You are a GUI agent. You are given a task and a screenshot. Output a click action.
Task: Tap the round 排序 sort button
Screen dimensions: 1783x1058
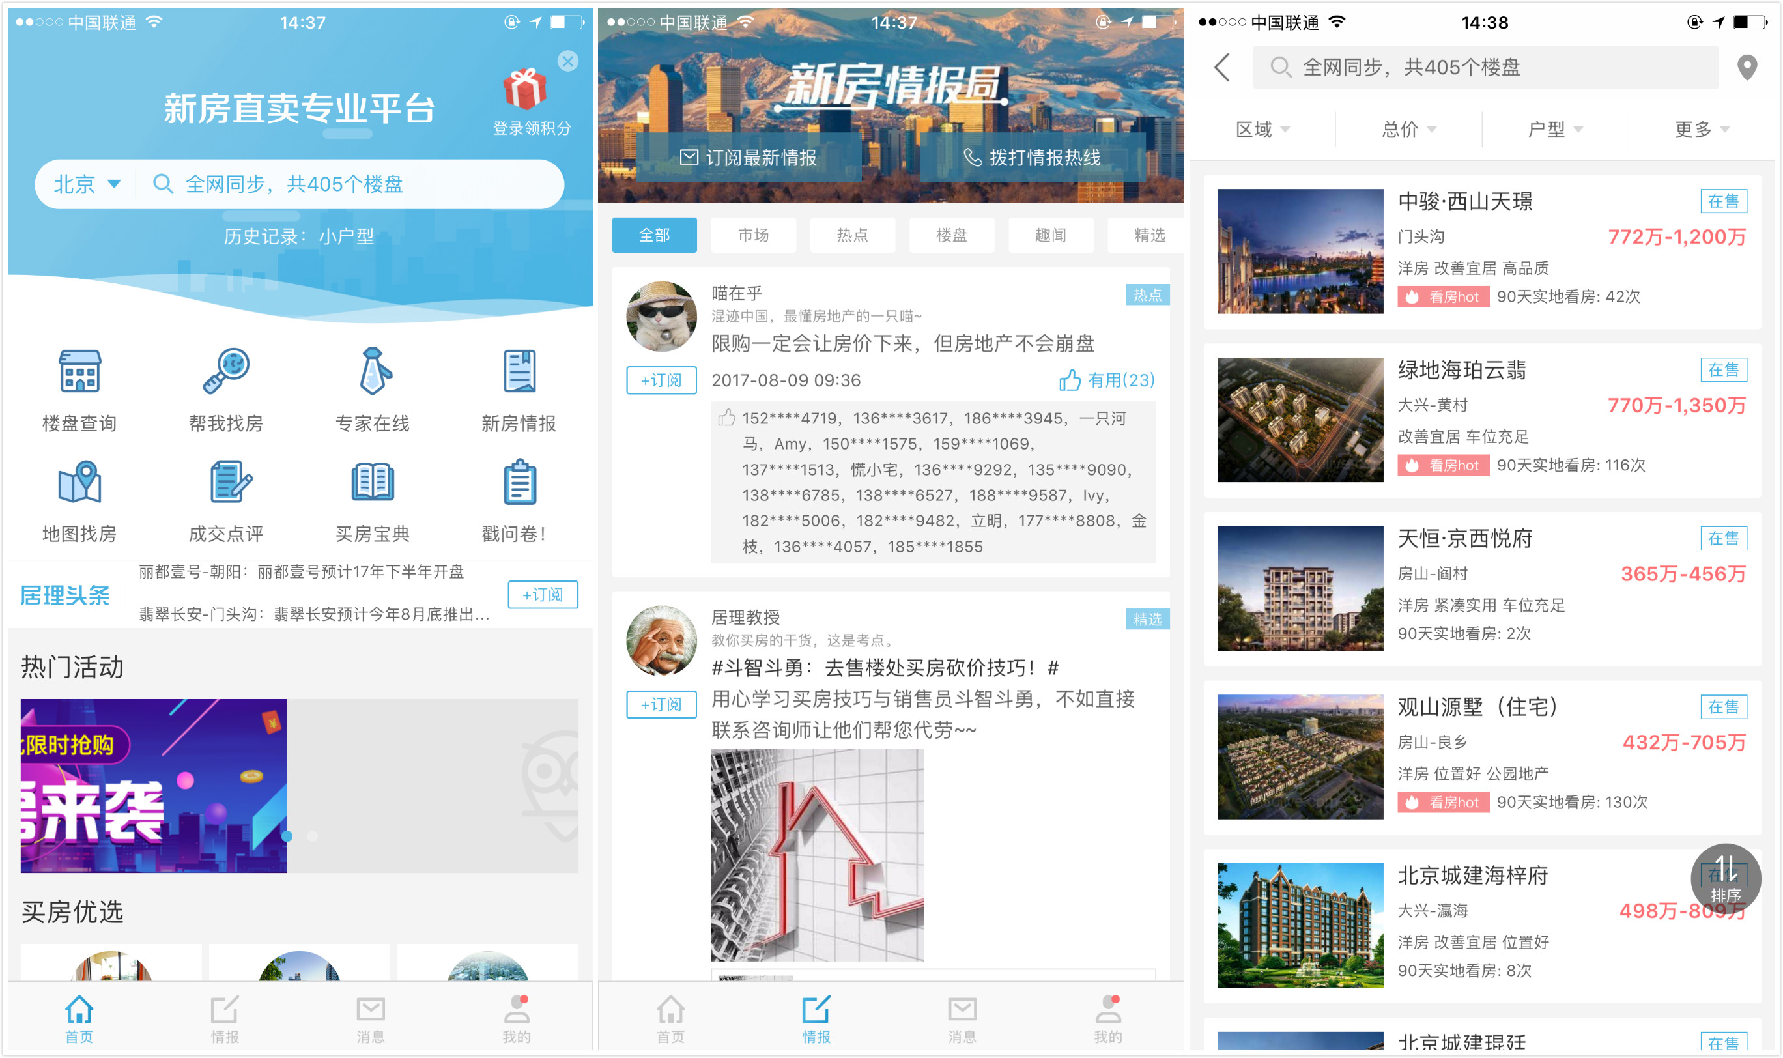1725,878
